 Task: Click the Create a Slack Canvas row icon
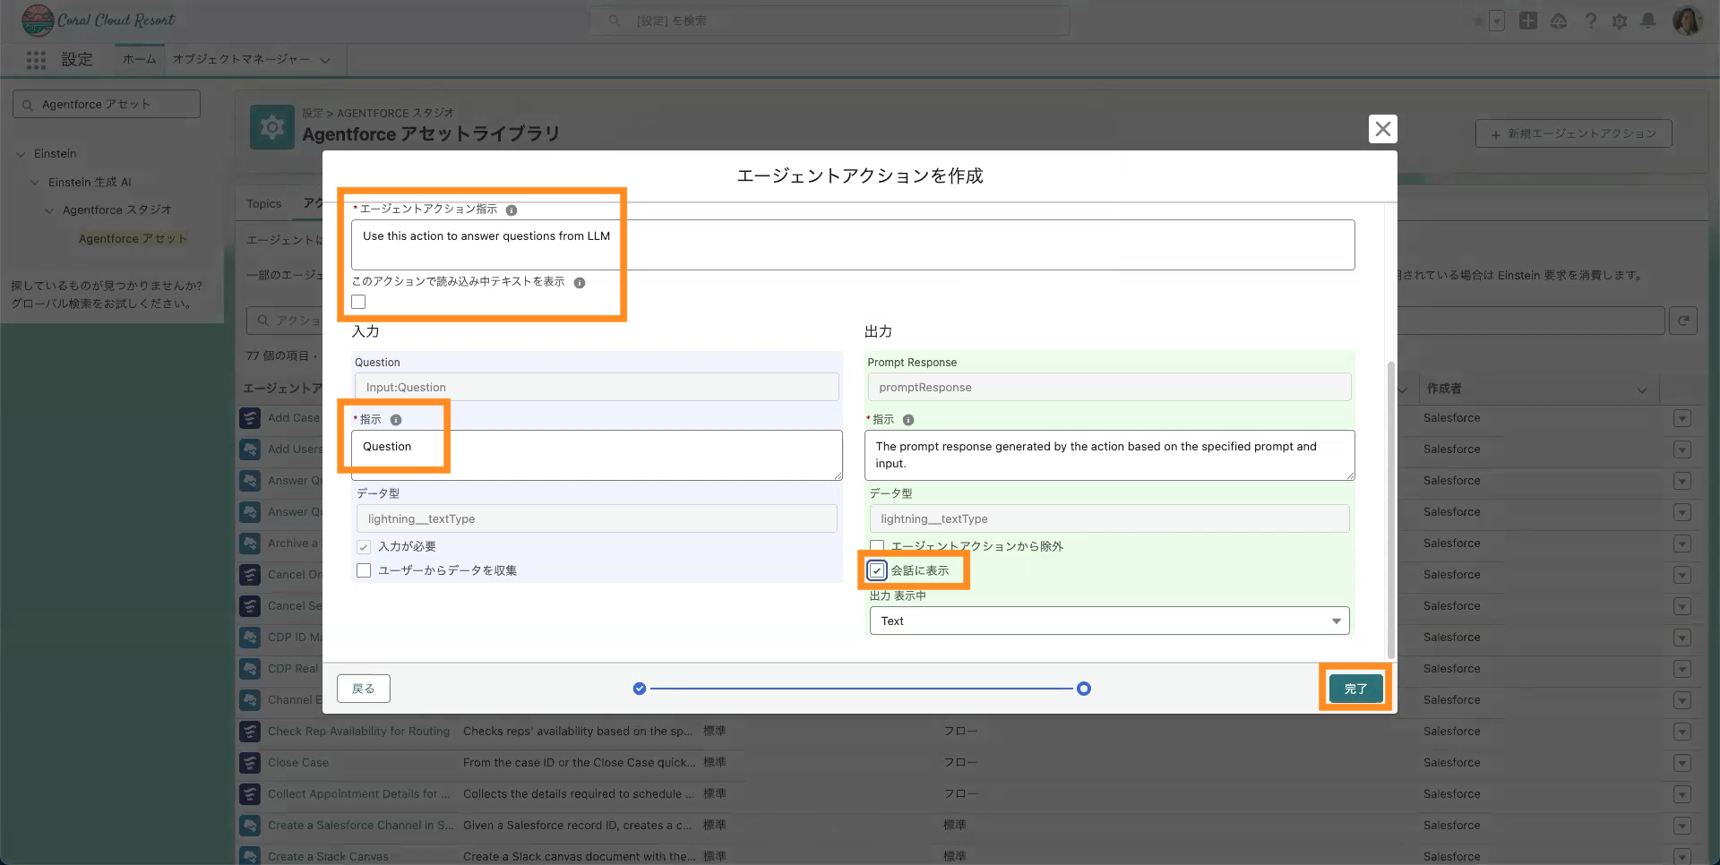click(250, 855)
